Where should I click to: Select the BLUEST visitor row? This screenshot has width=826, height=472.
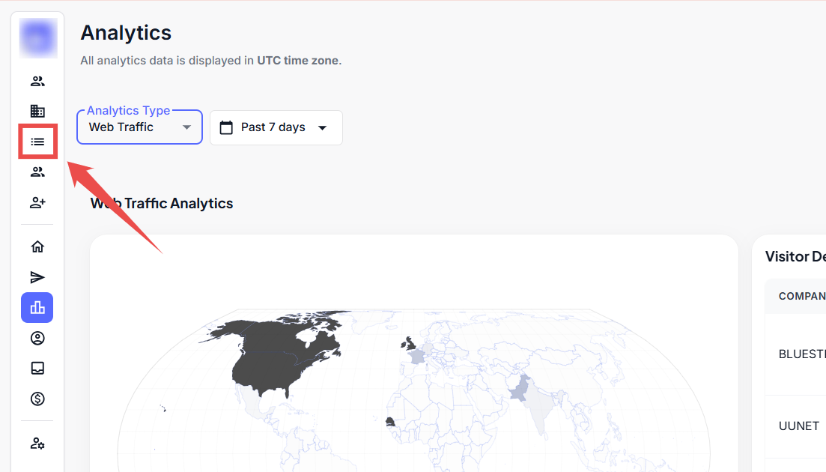click(x=801, y=354)
